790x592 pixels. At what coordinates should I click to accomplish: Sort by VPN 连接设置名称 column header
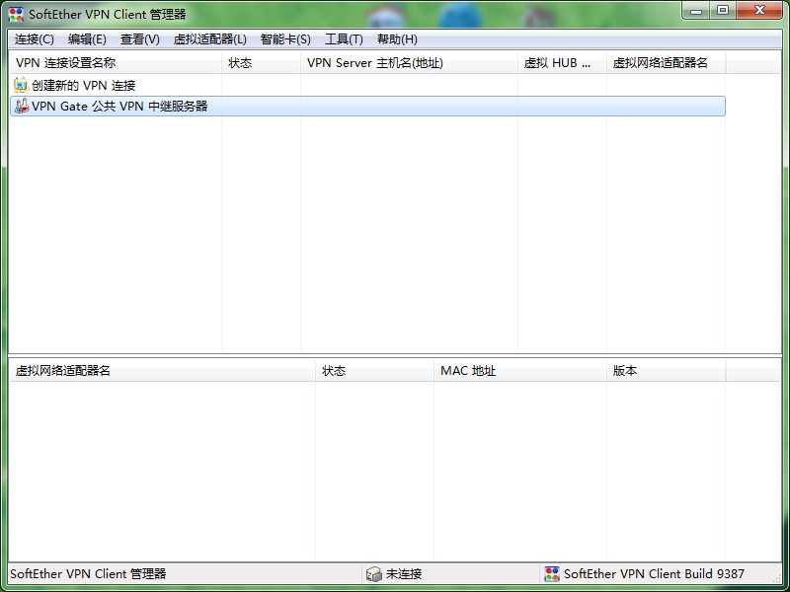coord(116,63)
